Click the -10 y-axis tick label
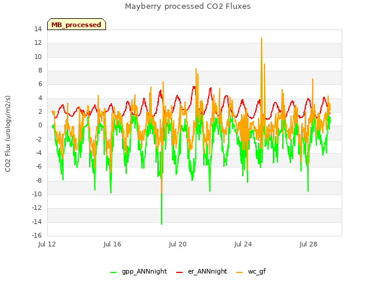Screen dimensions: 377x283 click(37, 194)
